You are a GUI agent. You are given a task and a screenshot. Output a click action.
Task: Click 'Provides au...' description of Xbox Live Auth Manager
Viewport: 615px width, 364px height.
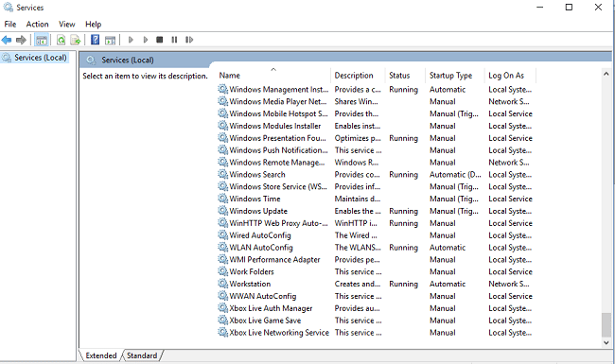point(357,308)
